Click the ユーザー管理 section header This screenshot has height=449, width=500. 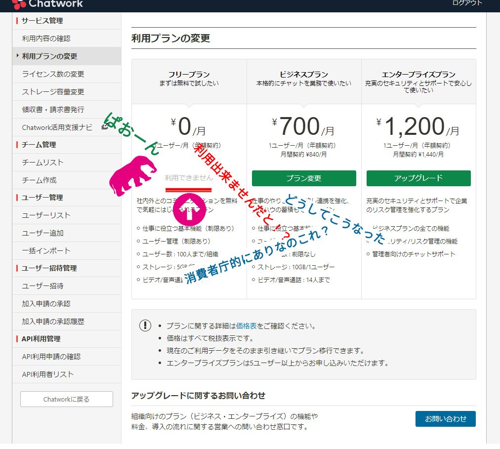42,198
